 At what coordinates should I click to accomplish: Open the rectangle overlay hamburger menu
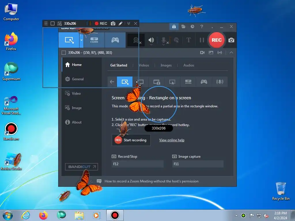coord(46,24)
